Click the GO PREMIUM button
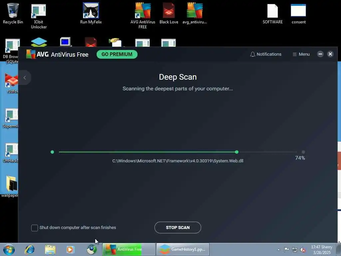 tap(117, 54)
